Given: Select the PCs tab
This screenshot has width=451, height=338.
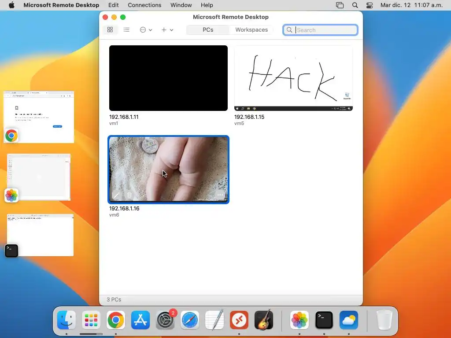Looking at the screenshot, I should [x=208, y=29].
